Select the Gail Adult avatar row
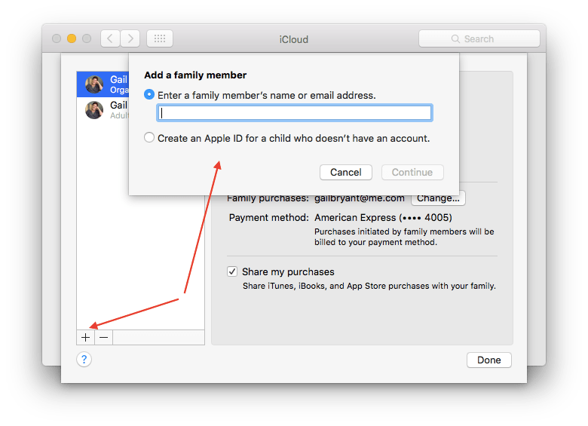Viewport: 588px width, 426px height. point(103,110)
